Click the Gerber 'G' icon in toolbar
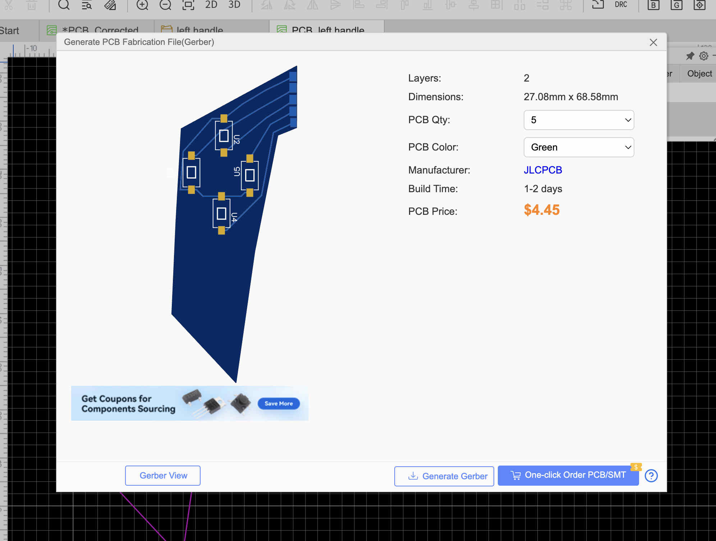This screenshot has height=541, width=716. 676,5
